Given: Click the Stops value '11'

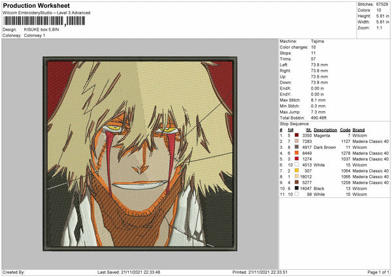Looking at the screenshot, I should [313, 53].
